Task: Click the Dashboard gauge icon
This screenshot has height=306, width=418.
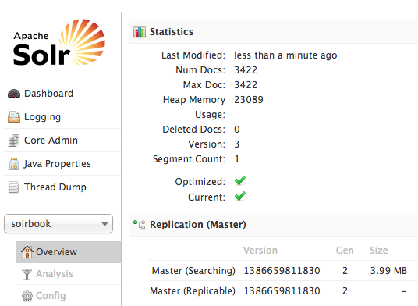Action: (x=14, y=94)
